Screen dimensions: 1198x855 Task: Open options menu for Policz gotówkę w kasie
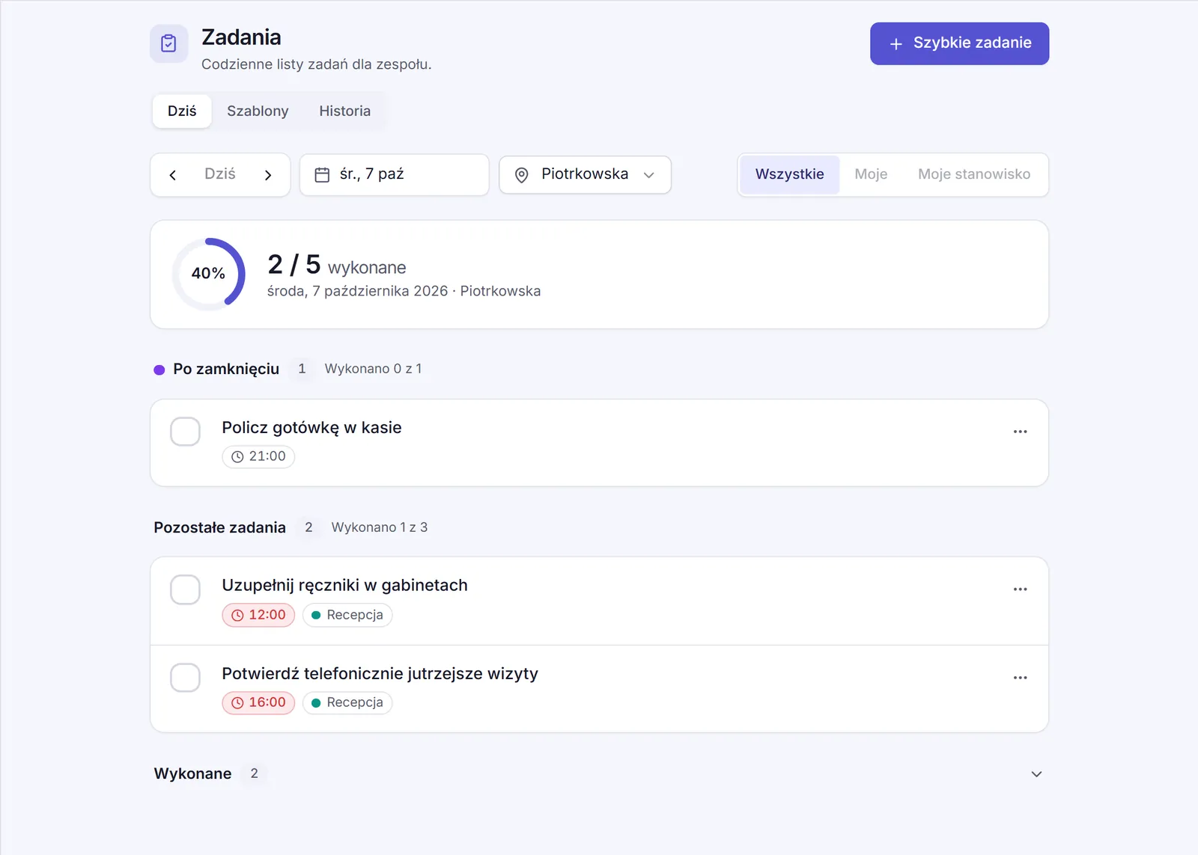point(1020,432)
